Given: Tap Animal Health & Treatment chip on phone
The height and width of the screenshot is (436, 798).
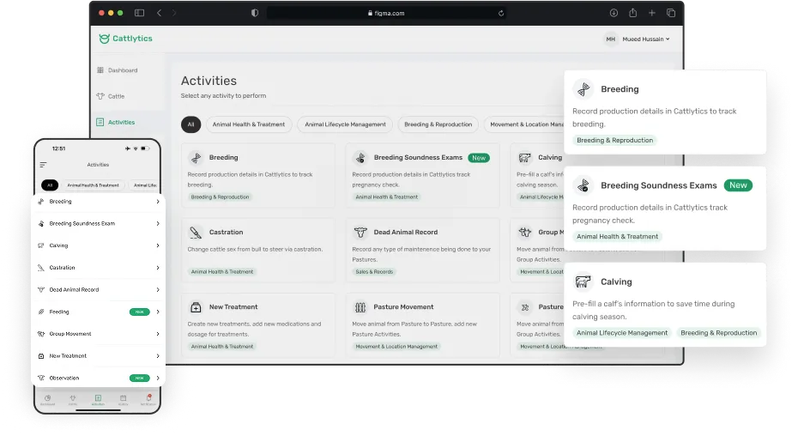Looking at the screenshot, I should 94,185.
